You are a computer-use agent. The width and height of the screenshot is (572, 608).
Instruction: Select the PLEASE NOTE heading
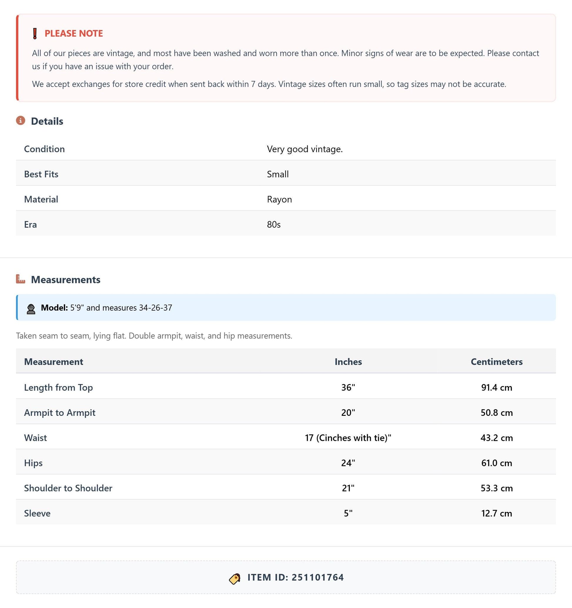pyautogui.click(x=74, y=33)
